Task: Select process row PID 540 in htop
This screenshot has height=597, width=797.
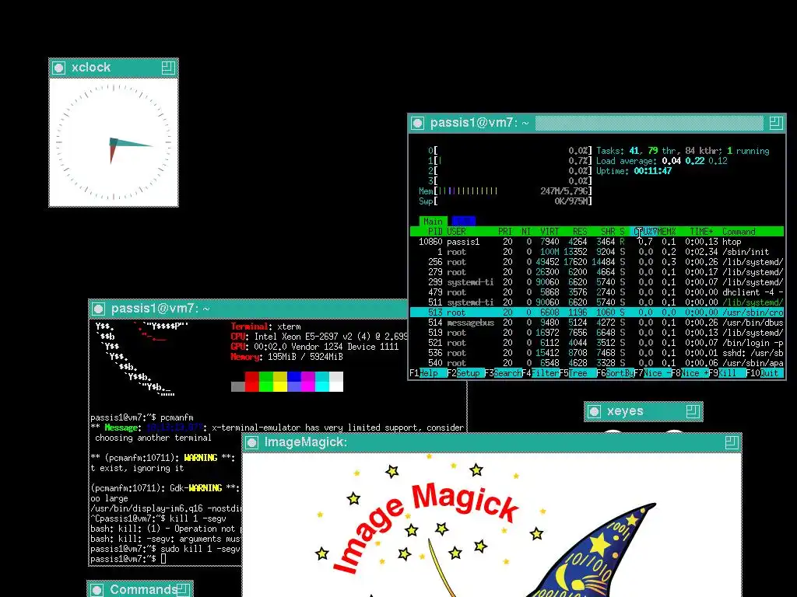Action: (597, 364)
